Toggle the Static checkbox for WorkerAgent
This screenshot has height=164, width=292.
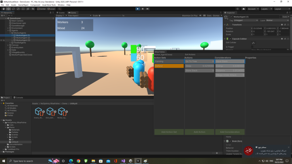coord(281,17)
